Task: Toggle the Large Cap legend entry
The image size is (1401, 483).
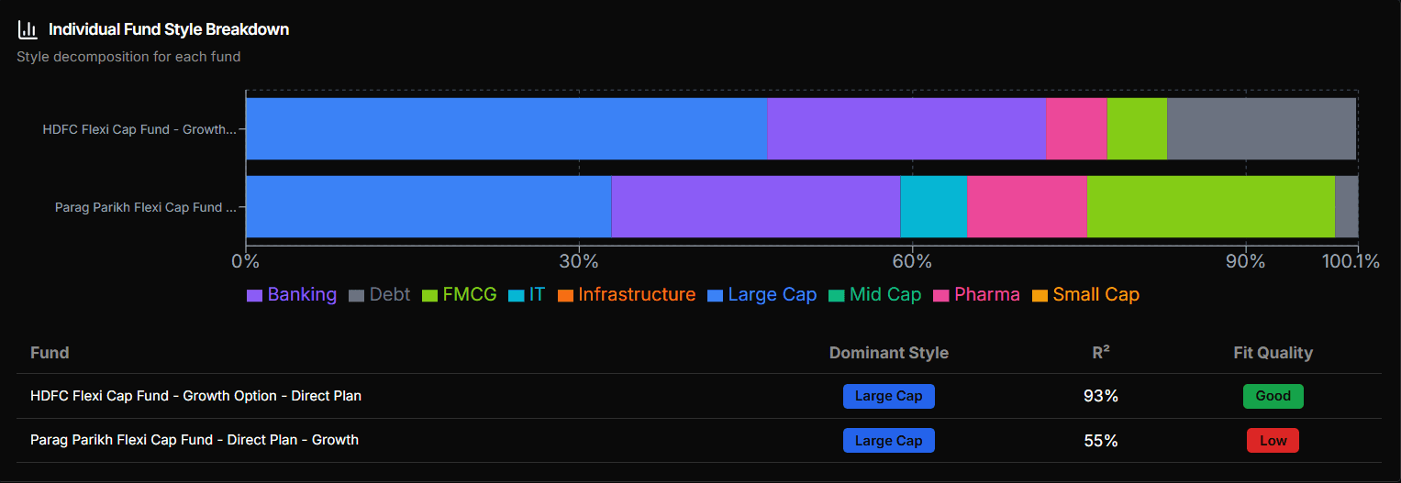Action: click(x=762, y=295)
